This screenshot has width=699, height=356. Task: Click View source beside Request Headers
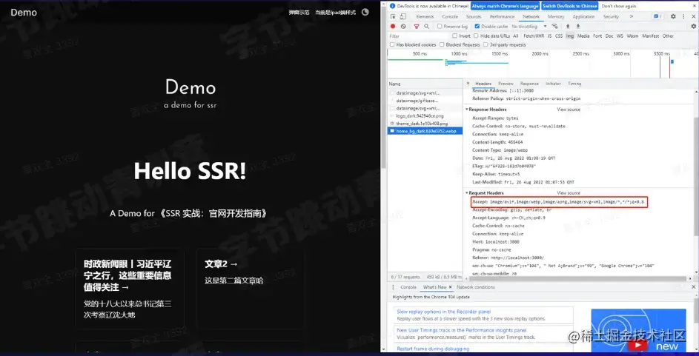[569, 193]
